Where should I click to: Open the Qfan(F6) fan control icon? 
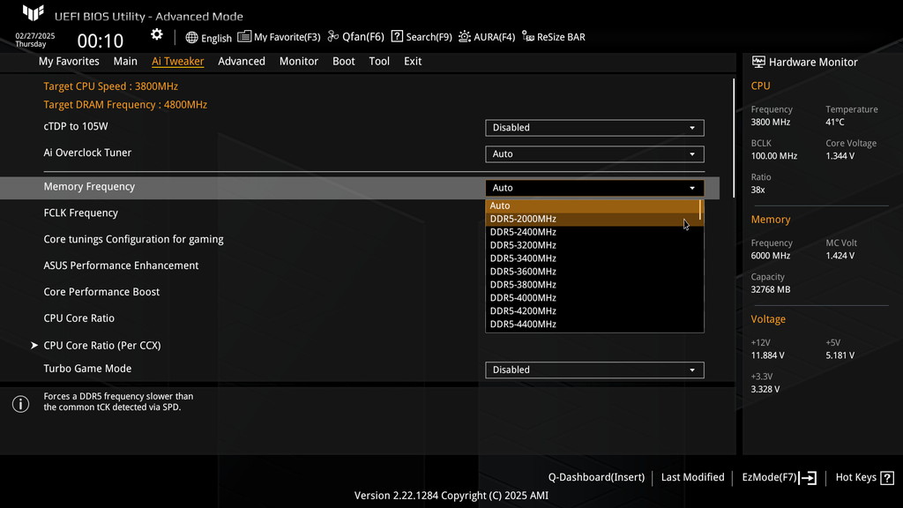pyautogui.click(x=332, y=36)
